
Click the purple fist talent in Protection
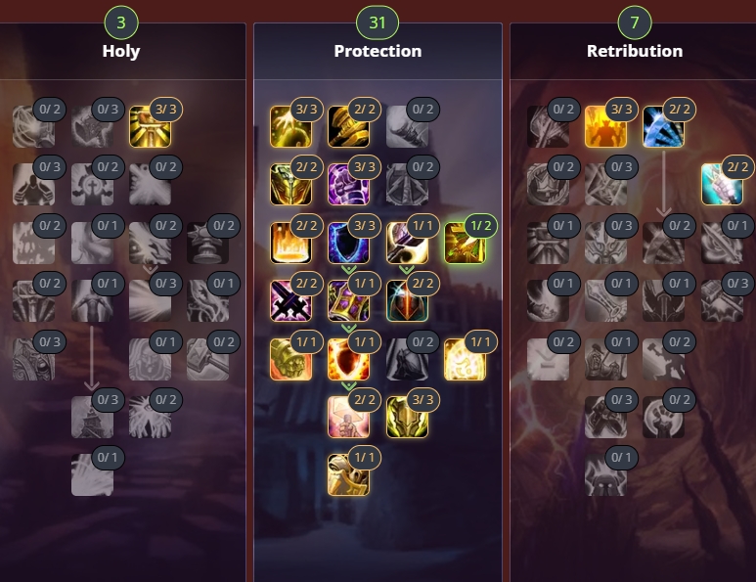point(348,185)
